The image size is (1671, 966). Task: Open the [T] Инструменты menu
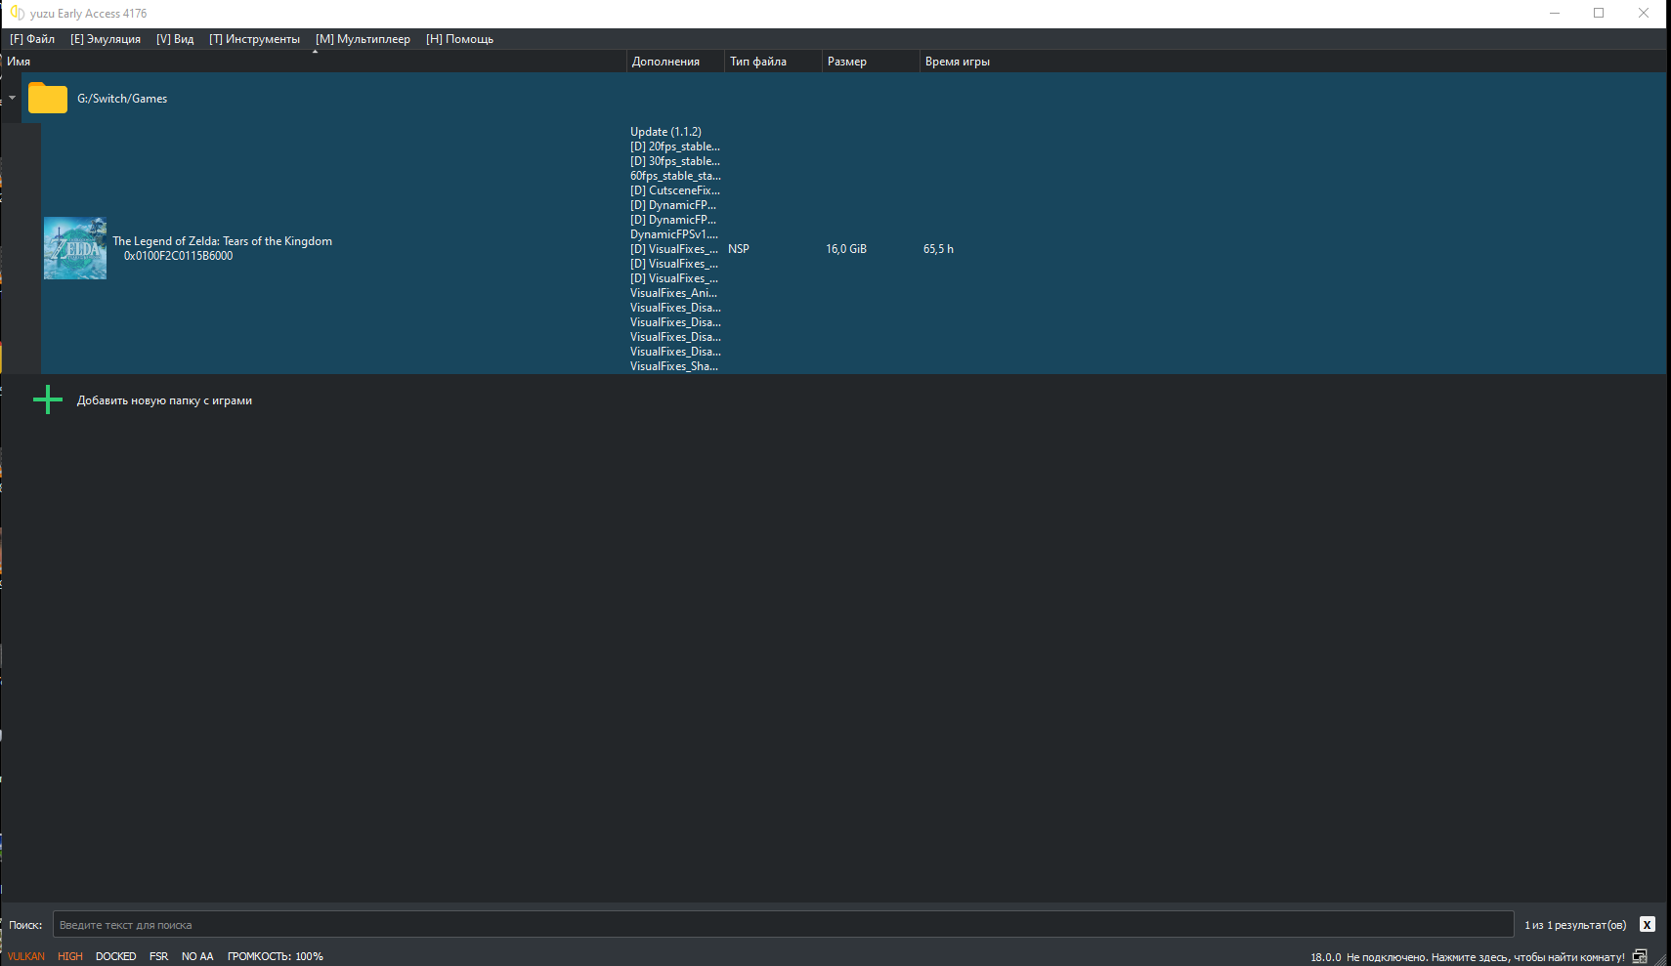pyautogui.click(x=254, y=39)
